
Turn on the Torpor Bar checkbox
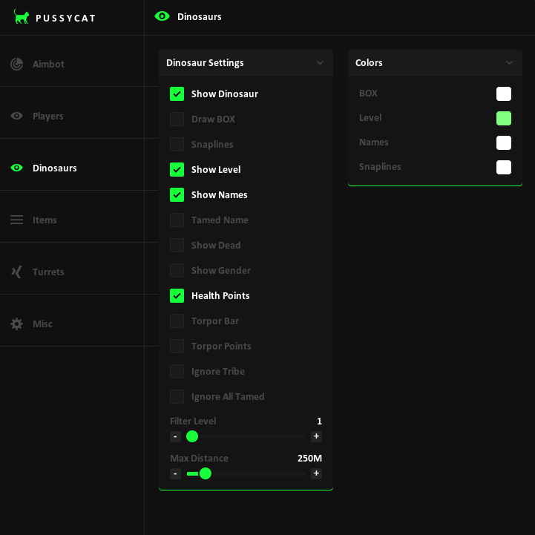(177, 321)
